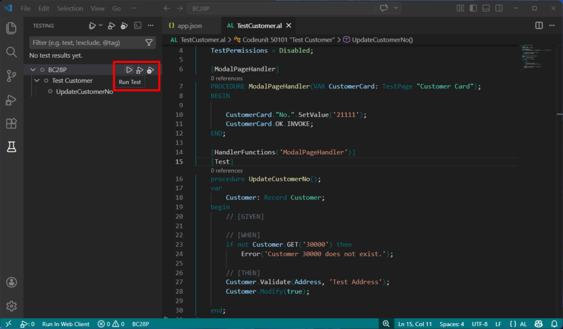Run BC28P tests with coverage
Screen dimensions: 563x329
(x=150, y=70)
